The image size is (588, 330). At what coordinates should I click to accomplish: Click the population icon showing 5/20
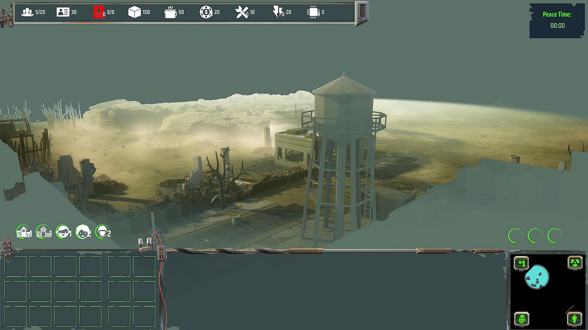pyautogui.click(x=27, y=12)
